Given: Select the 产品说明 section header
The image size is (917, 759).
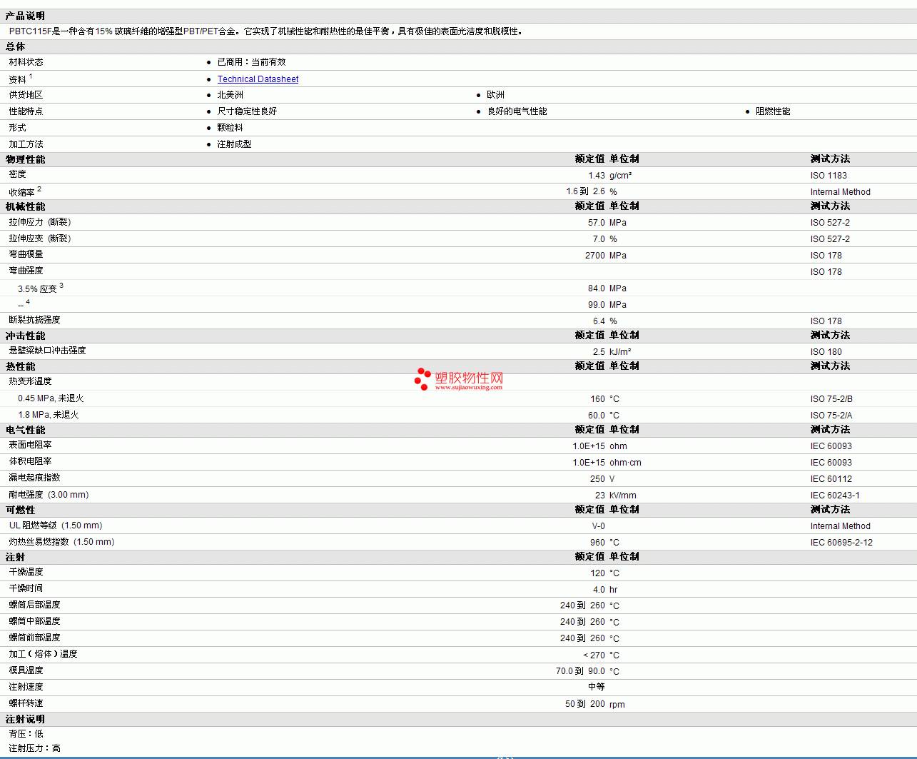Looking at the screenshot, I should (25, 16).
